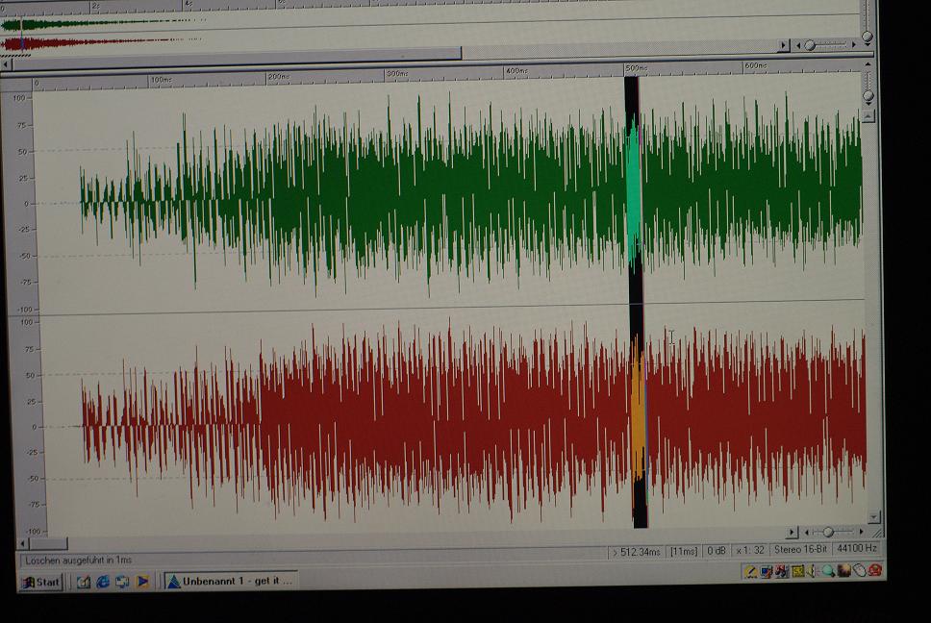Click the '44100 Hz' sample rate status field

(856, 548)
